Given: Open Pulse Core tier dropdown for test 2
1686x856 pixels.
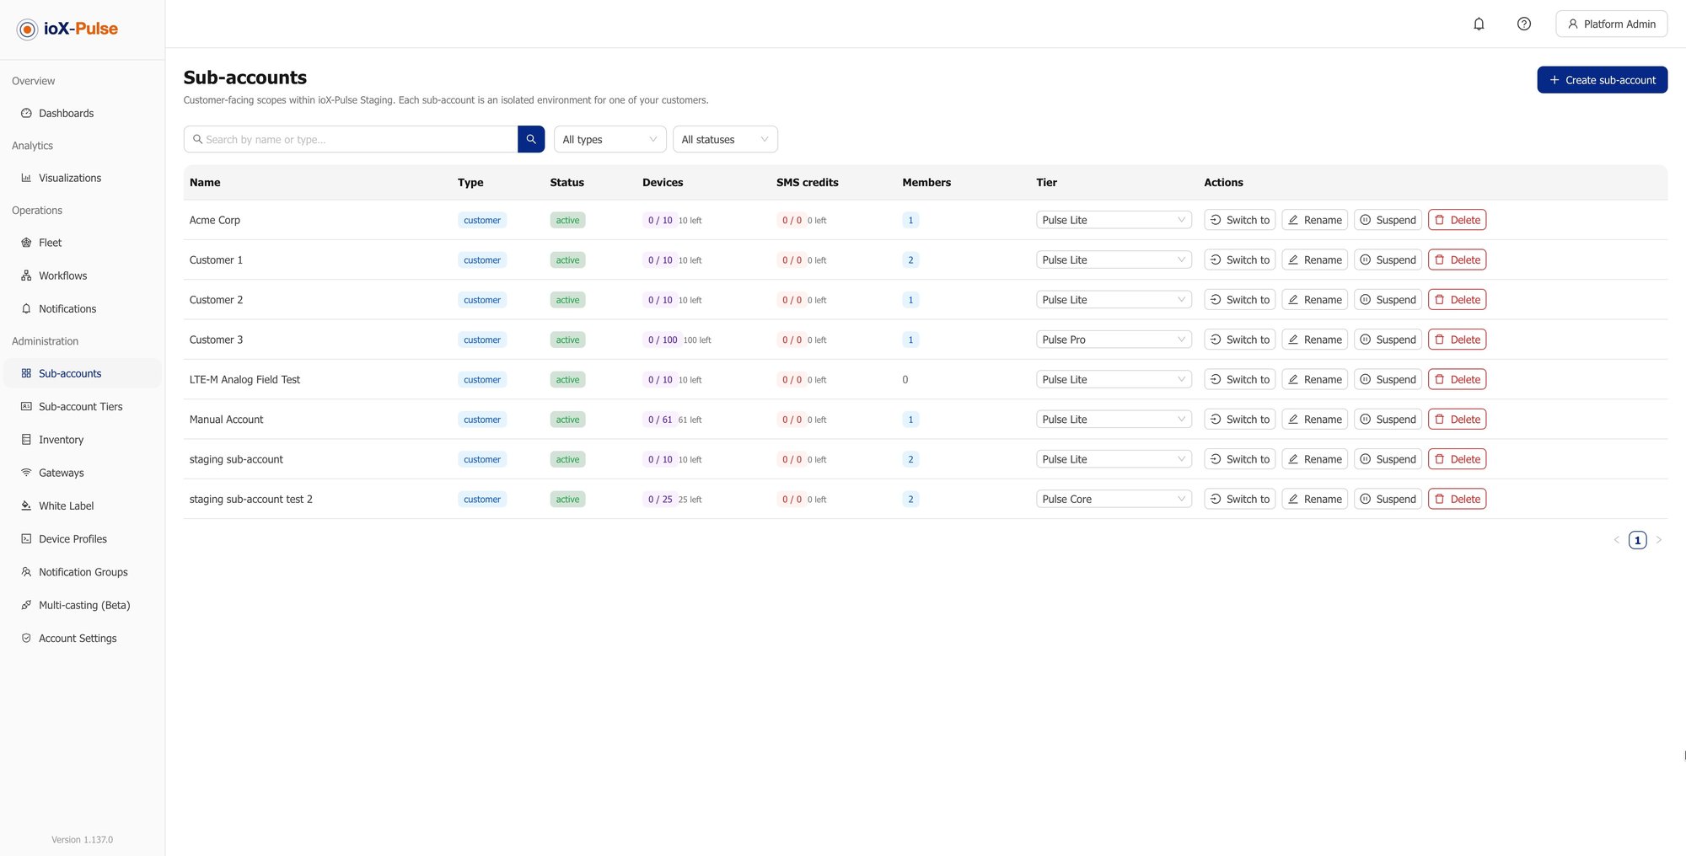Looking at the screenshot, I should coord(1114,499).
